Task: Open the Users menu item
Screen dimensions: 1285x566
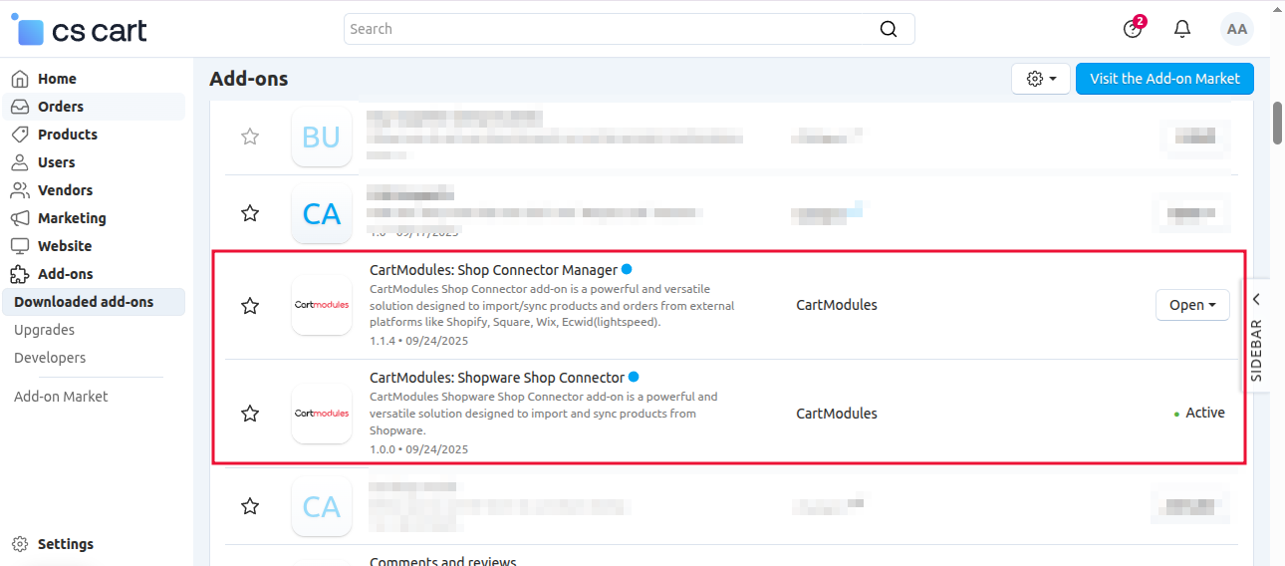Action: click(x=57, y=162)
